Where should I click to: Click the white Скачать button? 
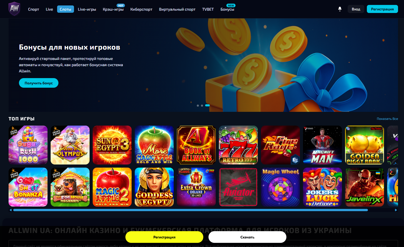pos(247,237)
